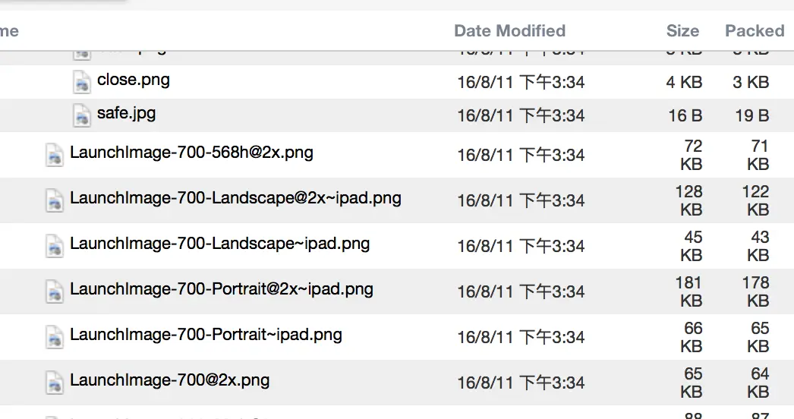Click the 181 KB size value

coord(689,291)
